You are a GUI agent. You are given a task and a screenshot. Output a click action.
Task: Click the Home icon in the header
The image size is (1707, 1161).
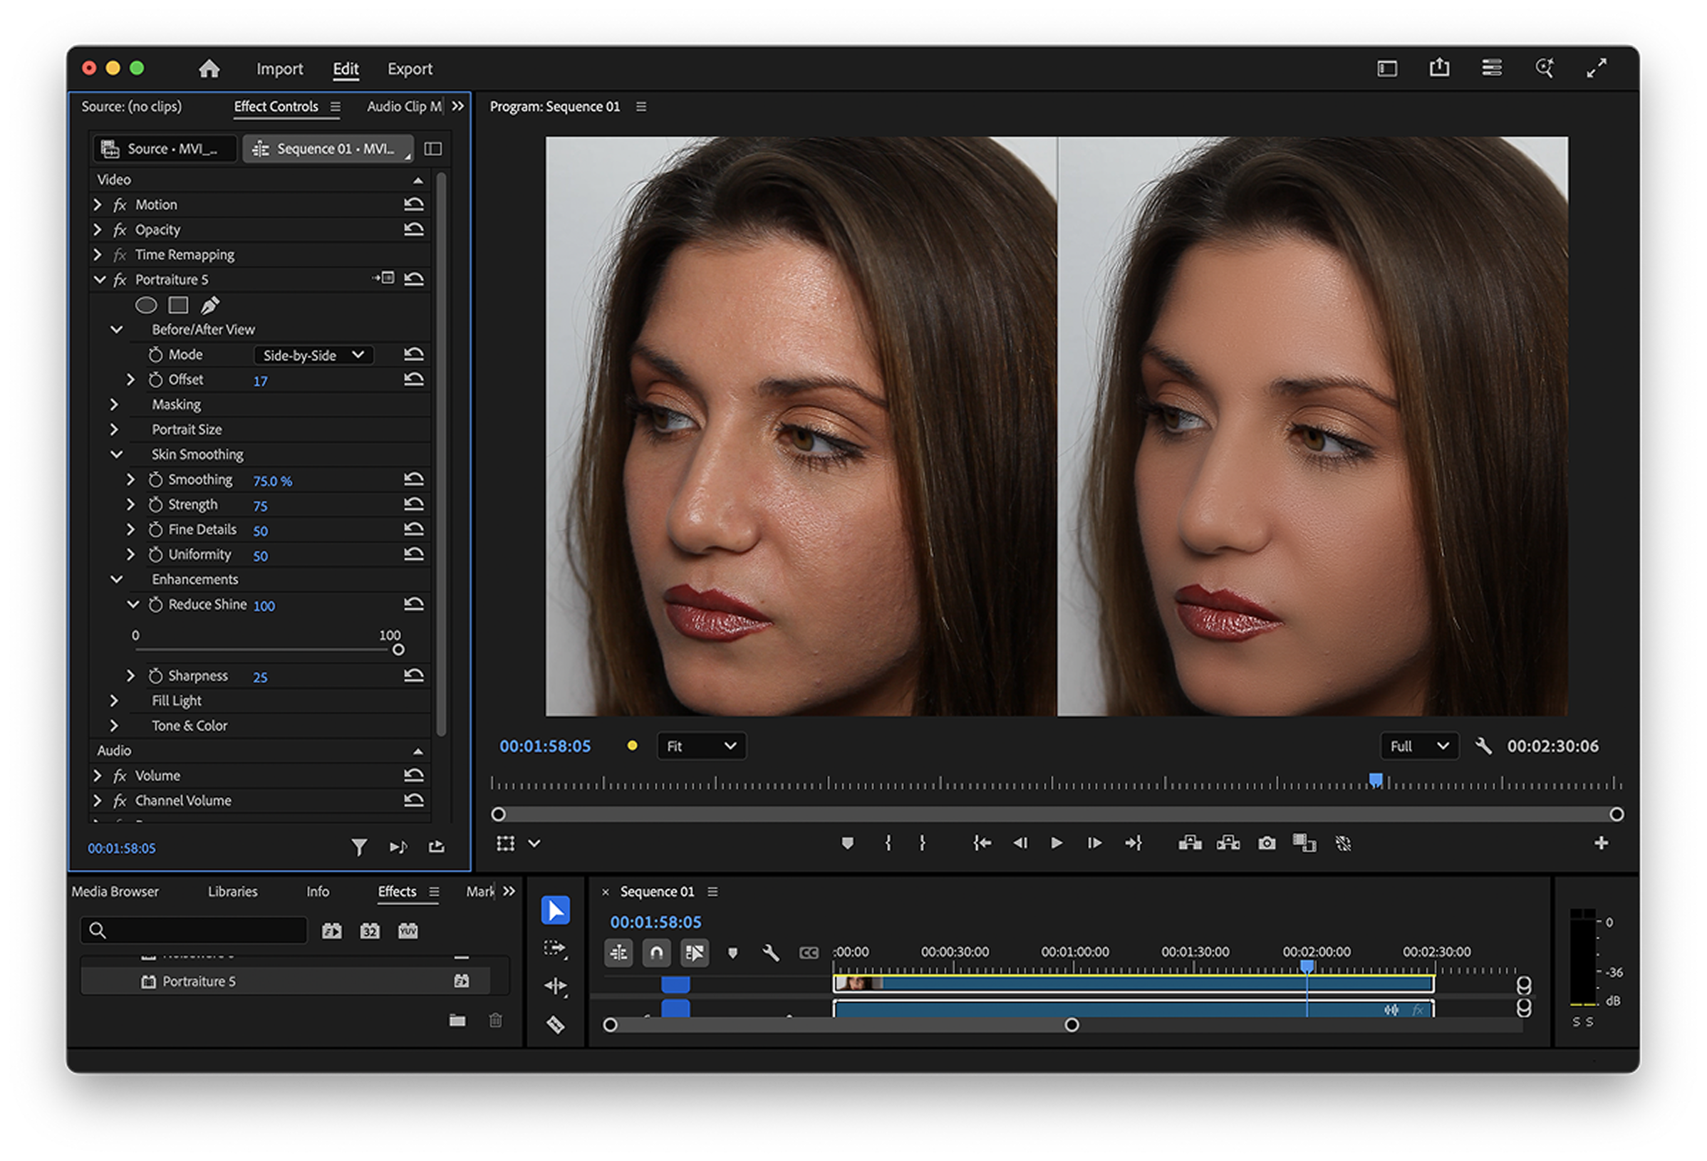(x=209, y=69)
